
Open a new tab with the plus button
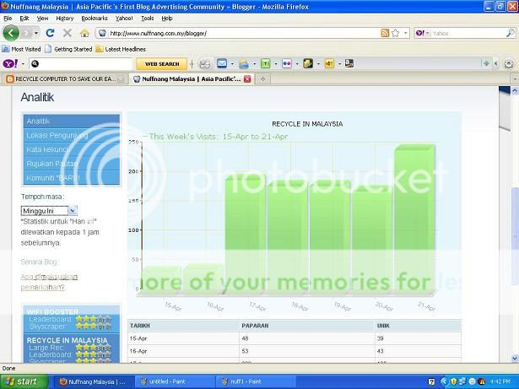262,79
